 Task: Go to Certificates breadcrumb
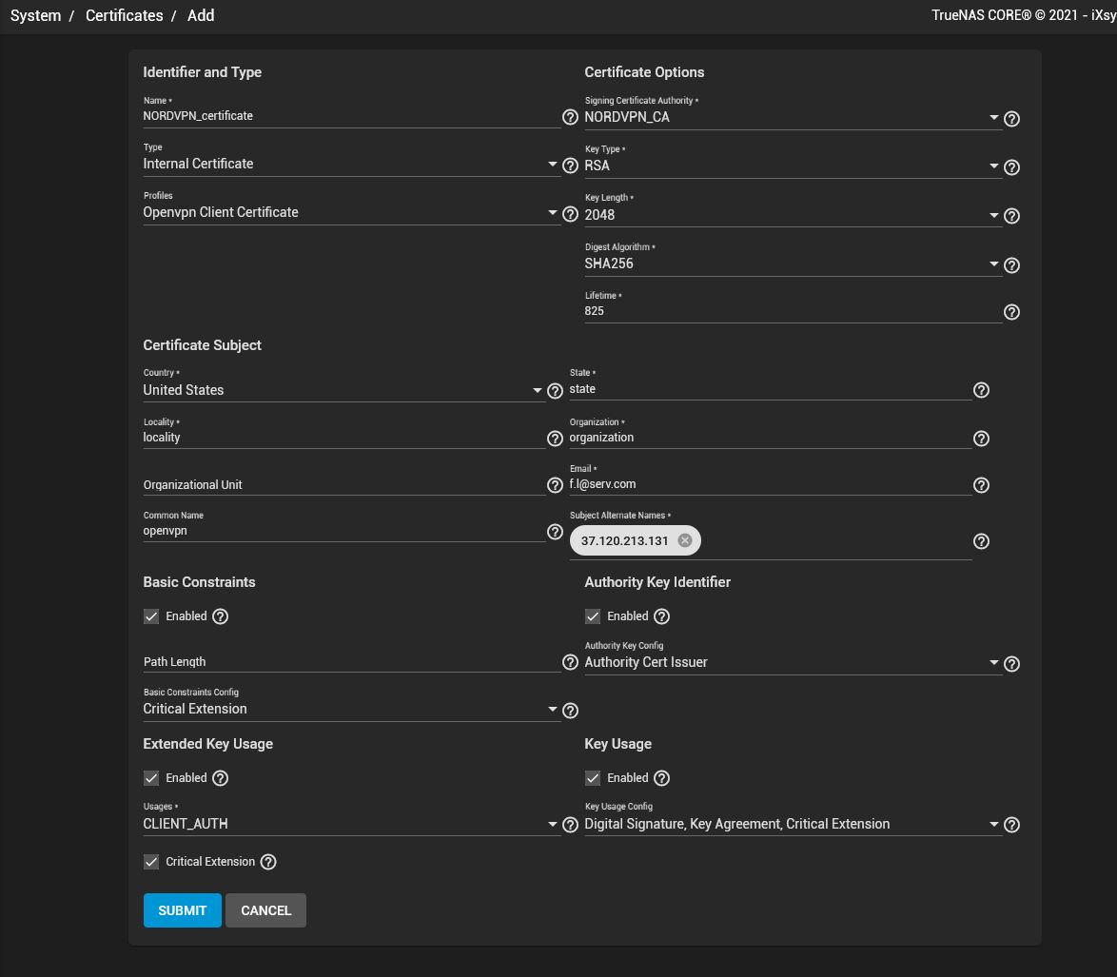[x=124, y=15]
